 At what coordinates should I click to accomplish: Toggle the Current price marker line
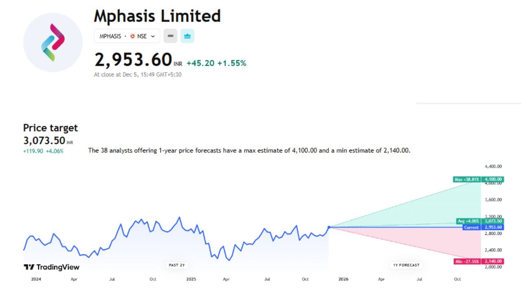470,227
